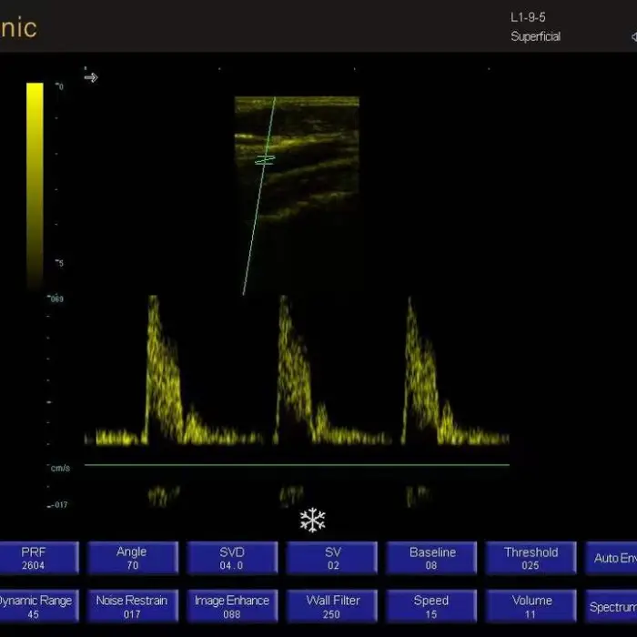Adjust the Angle 70 button
Viewport: 637px width, 637px height.
133,558
